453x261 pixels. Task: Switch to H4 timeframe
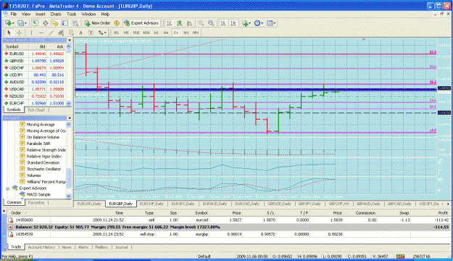coord(166,33)
